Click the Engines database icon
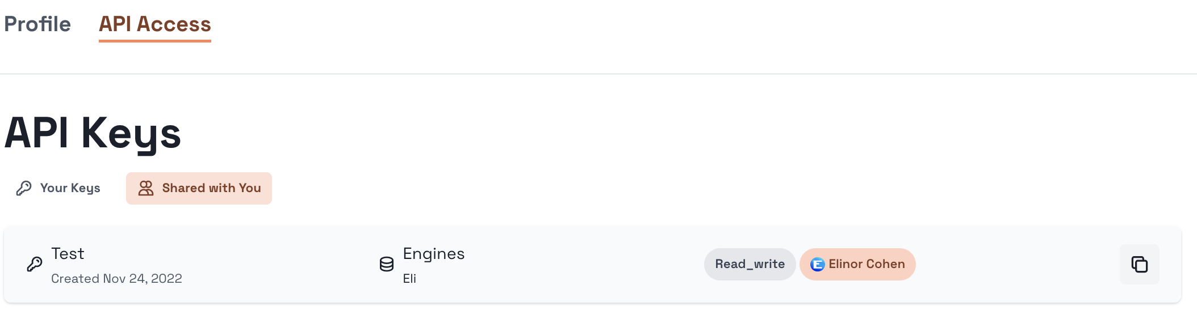The height and width of the screenshot is (323, 1197). pyautogui.click(x=387, y=264)
